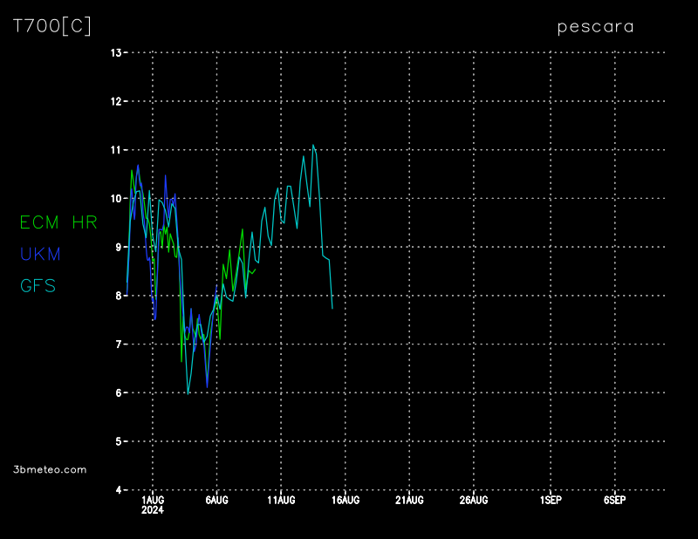Click the 26AUG date axis label
Screen dimensions: 698x539
pos(474,501)
